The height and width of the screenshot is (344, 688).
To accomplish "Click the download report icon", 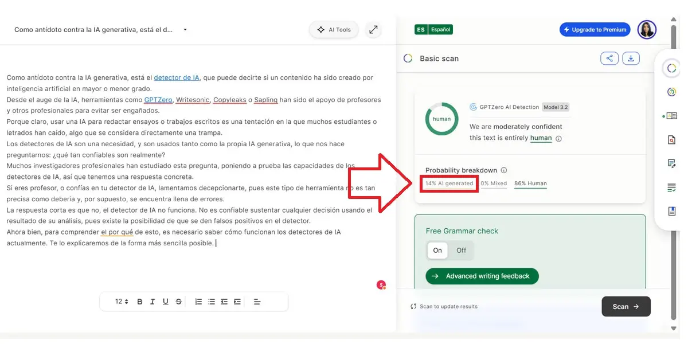I will click(631, 58).
